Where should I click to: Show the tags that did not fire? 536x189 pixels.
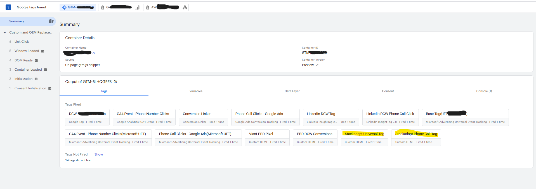click(99, 154)
